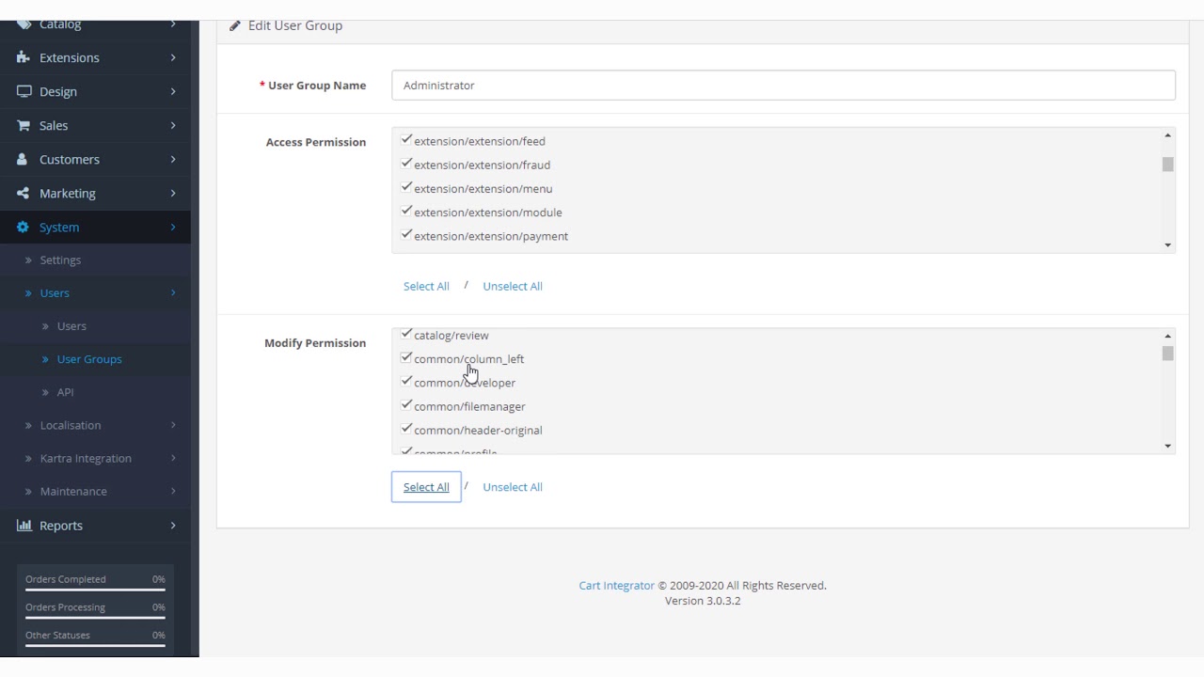1204x677 pixels.
Task: Click the Extensions puzzle icon
Action: (24, 57)
